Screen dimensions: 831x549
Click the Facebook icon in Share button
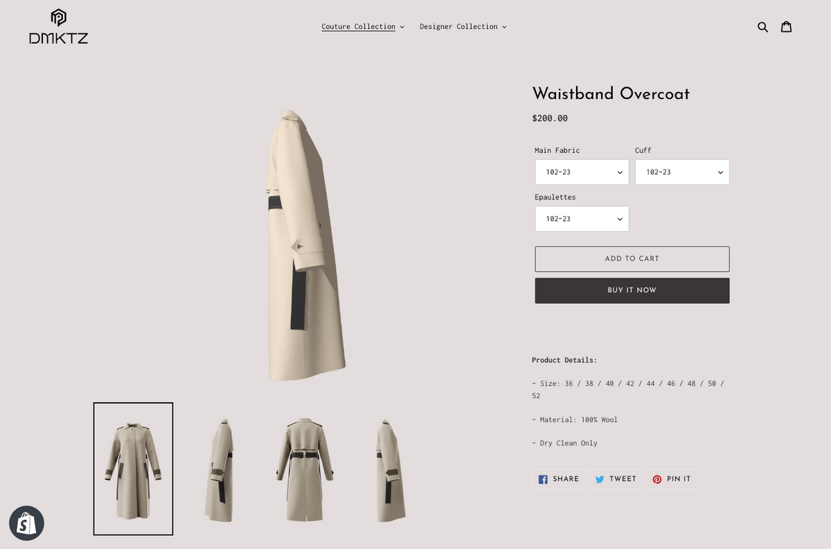(543, 479)
